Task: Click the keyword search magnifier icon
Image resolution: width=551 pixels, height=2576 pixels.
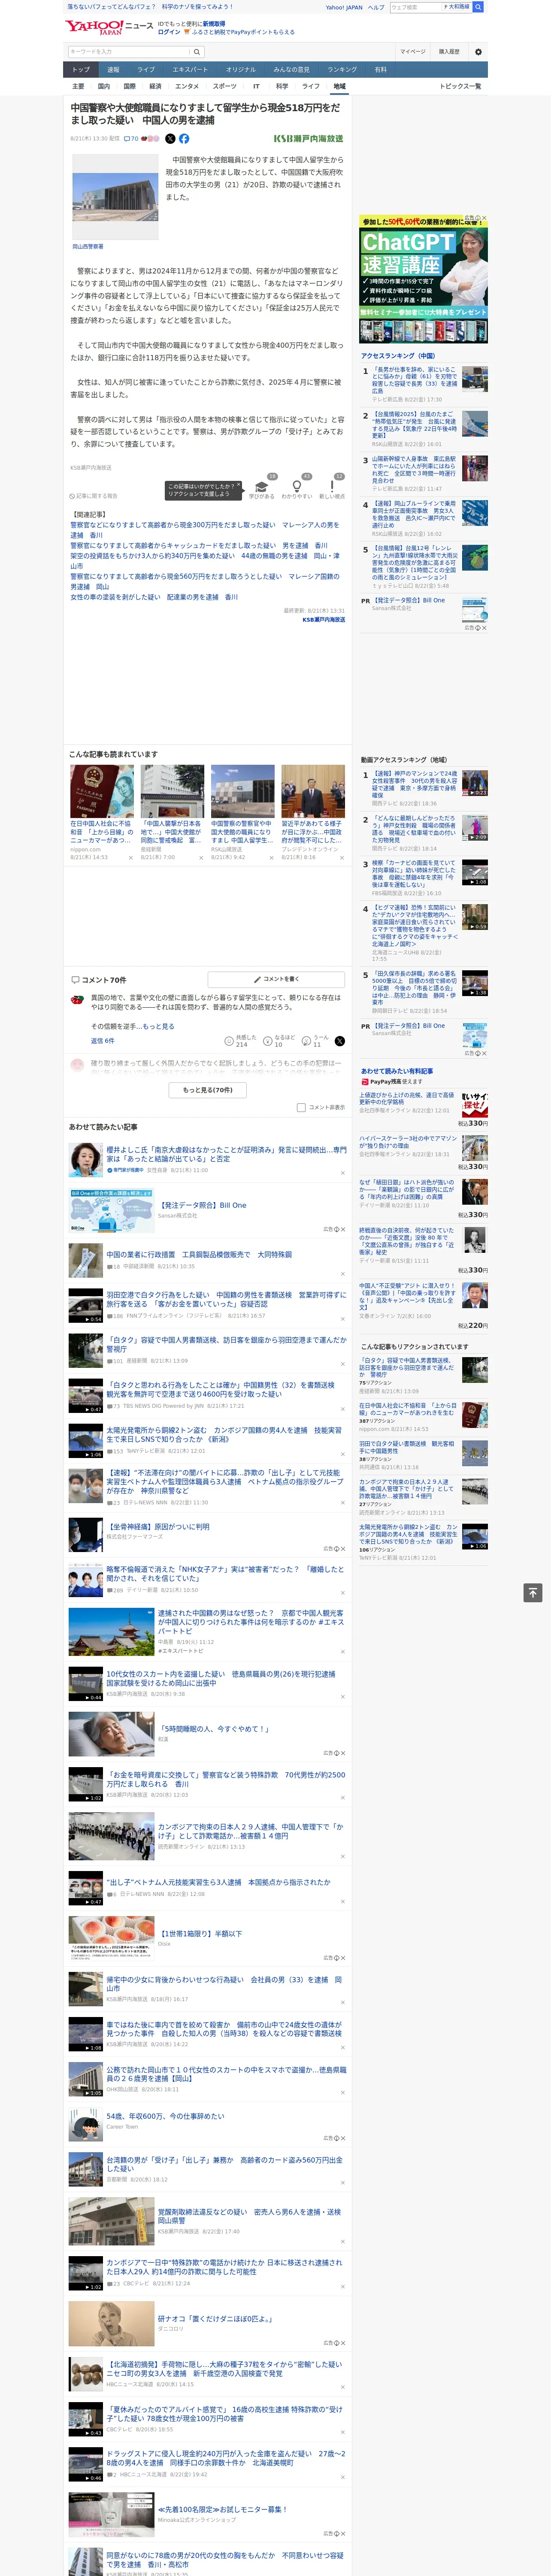Action: point(198,52)
